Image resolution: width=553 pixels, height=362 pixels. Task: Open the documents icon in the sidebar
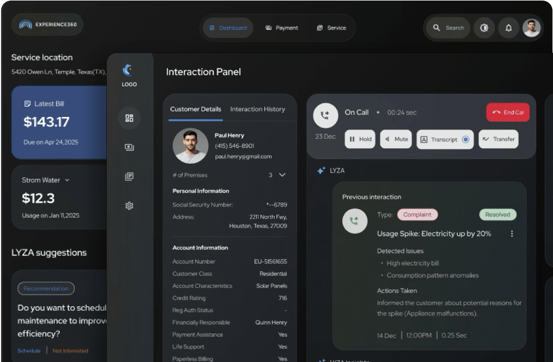point(129,176)
